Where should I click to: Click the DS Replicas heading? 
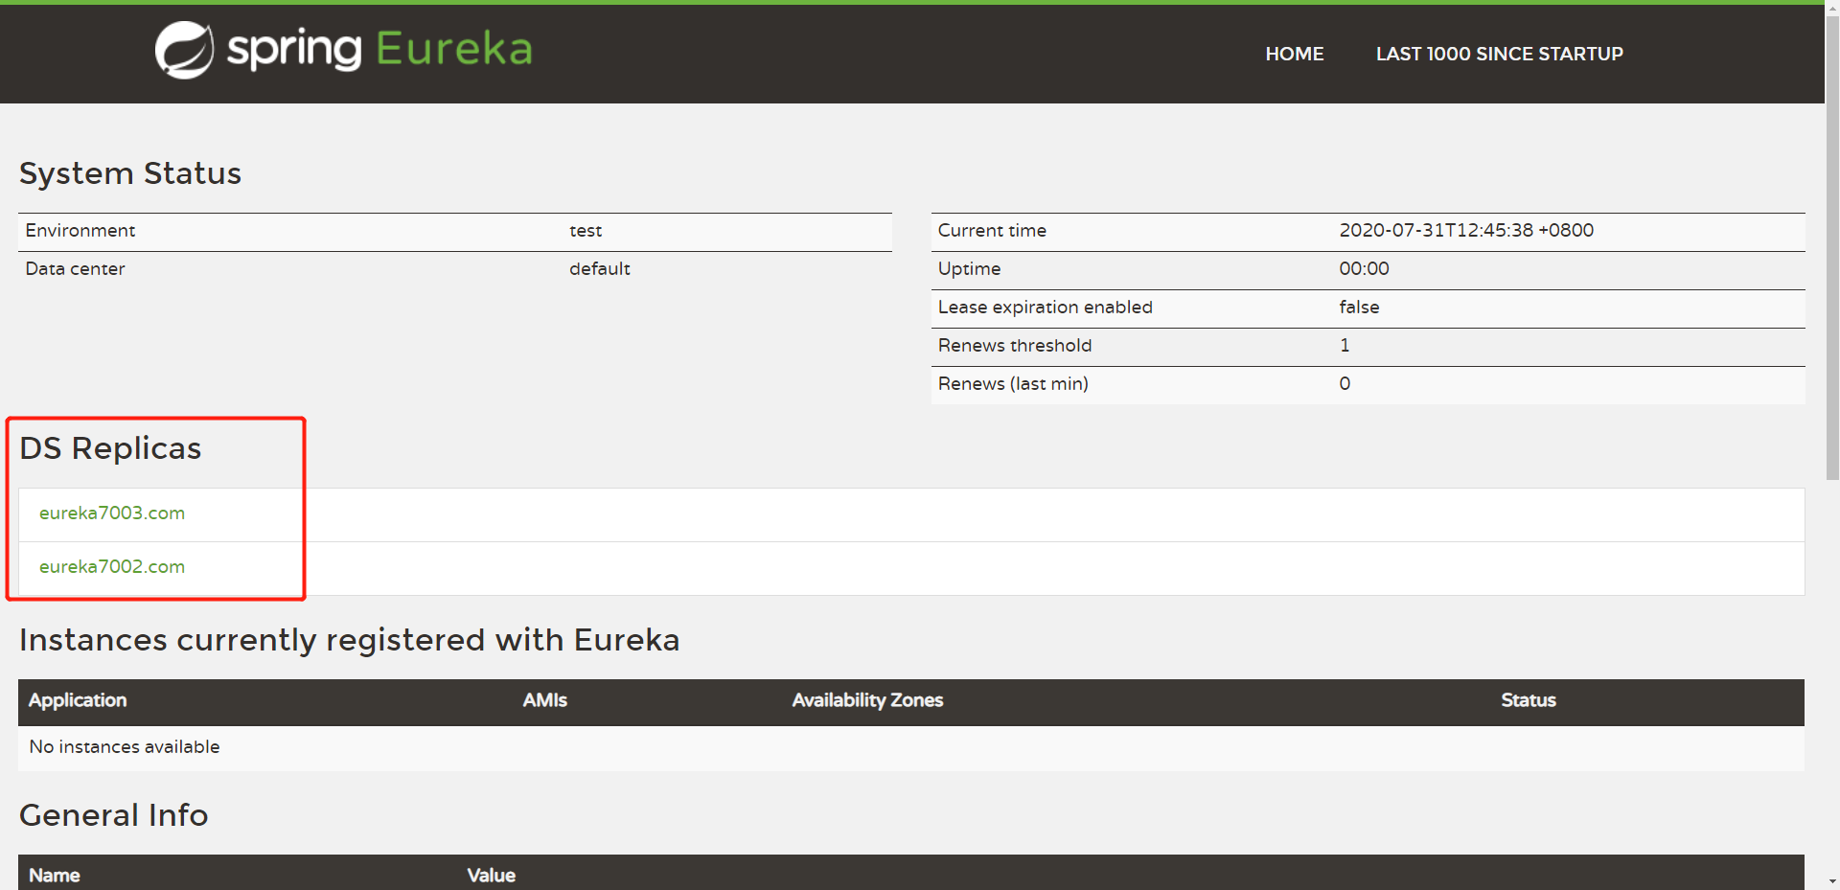(x=110, y=448)
